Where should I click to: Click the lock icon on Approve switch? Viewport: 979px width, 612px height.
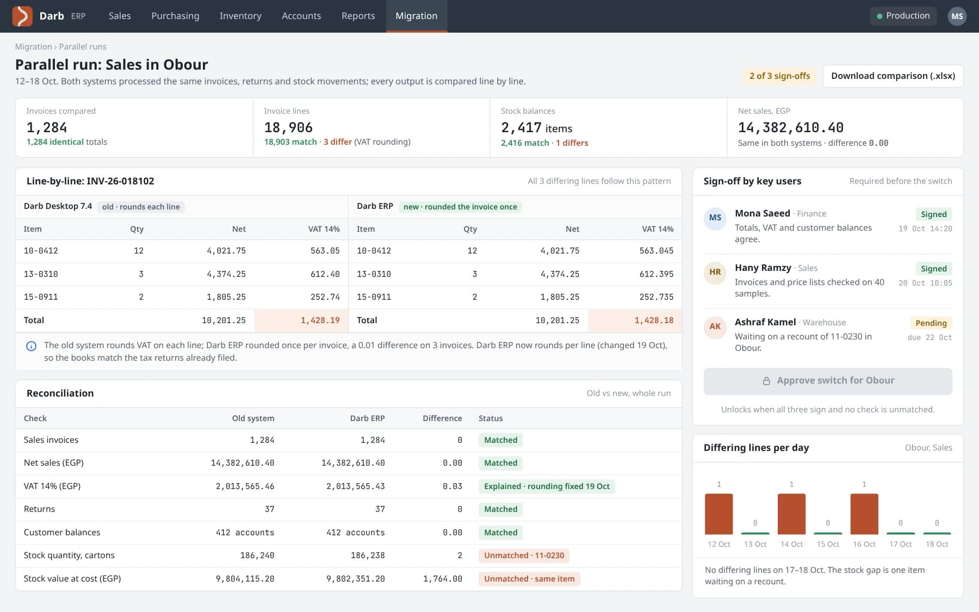coord(766,381)
